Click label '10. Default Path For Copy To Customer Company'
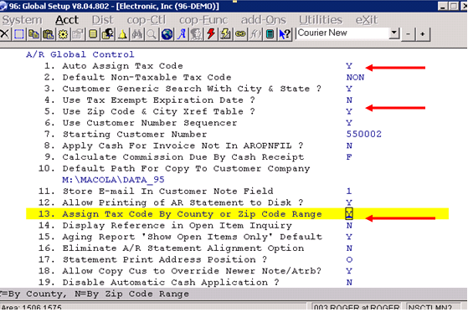The height and width of the screenshot is (312, 468). [174, 168]
